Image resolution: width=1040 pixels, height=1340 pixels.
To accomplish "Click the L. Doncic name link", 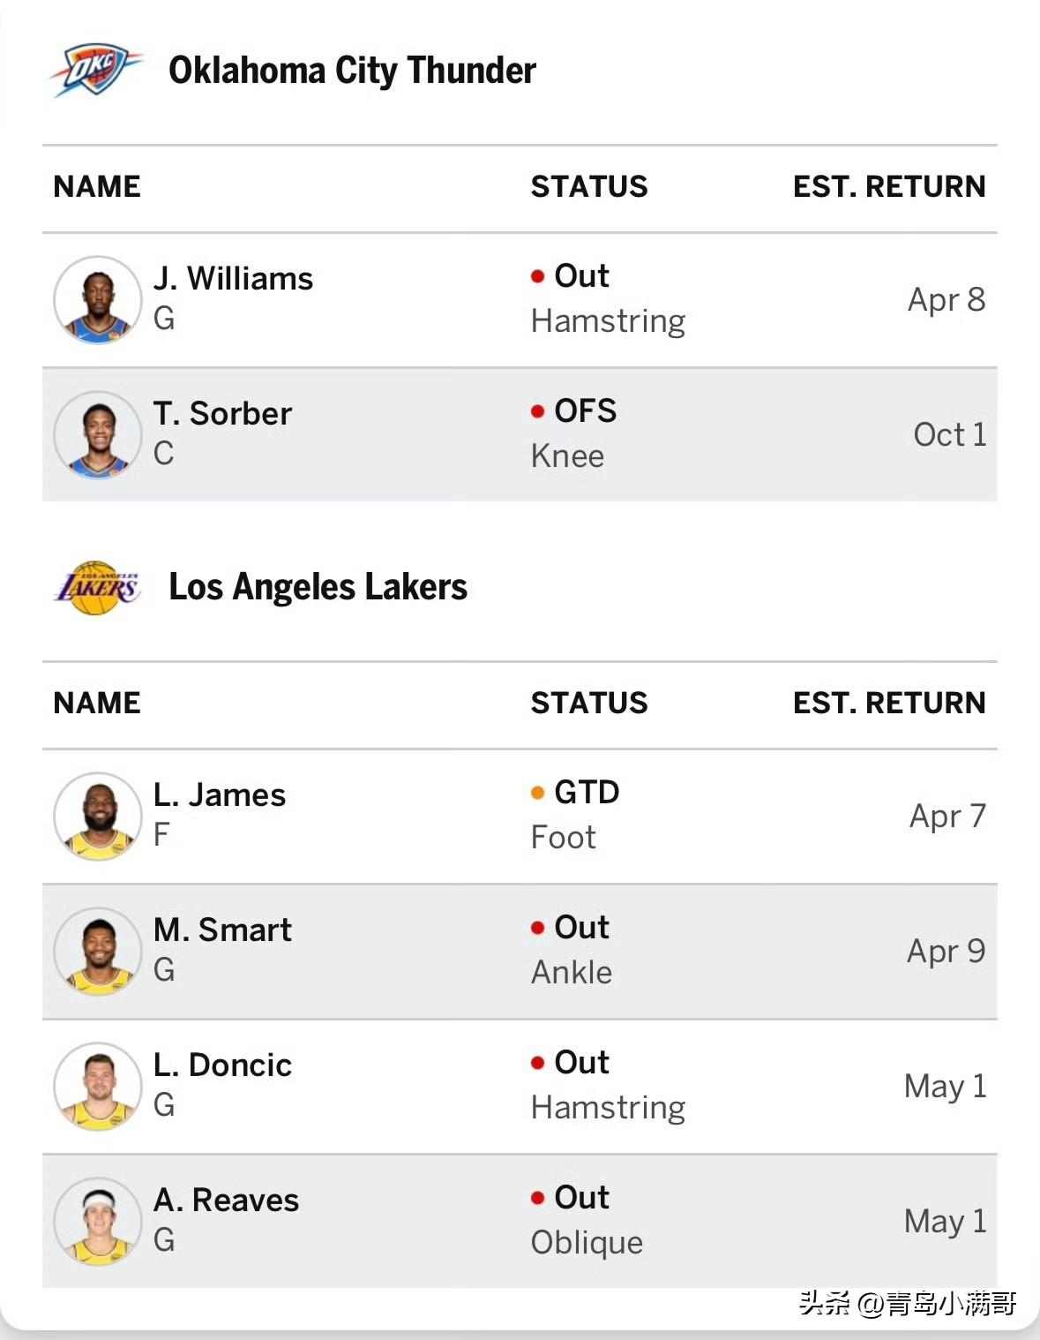I will tap(222, 1065).
